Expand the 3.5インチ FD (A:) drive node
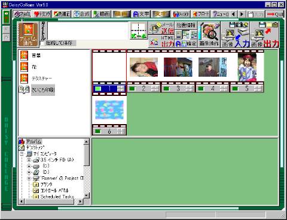The height and width of the screenshot is (220, 287). (x=29, y=160)
